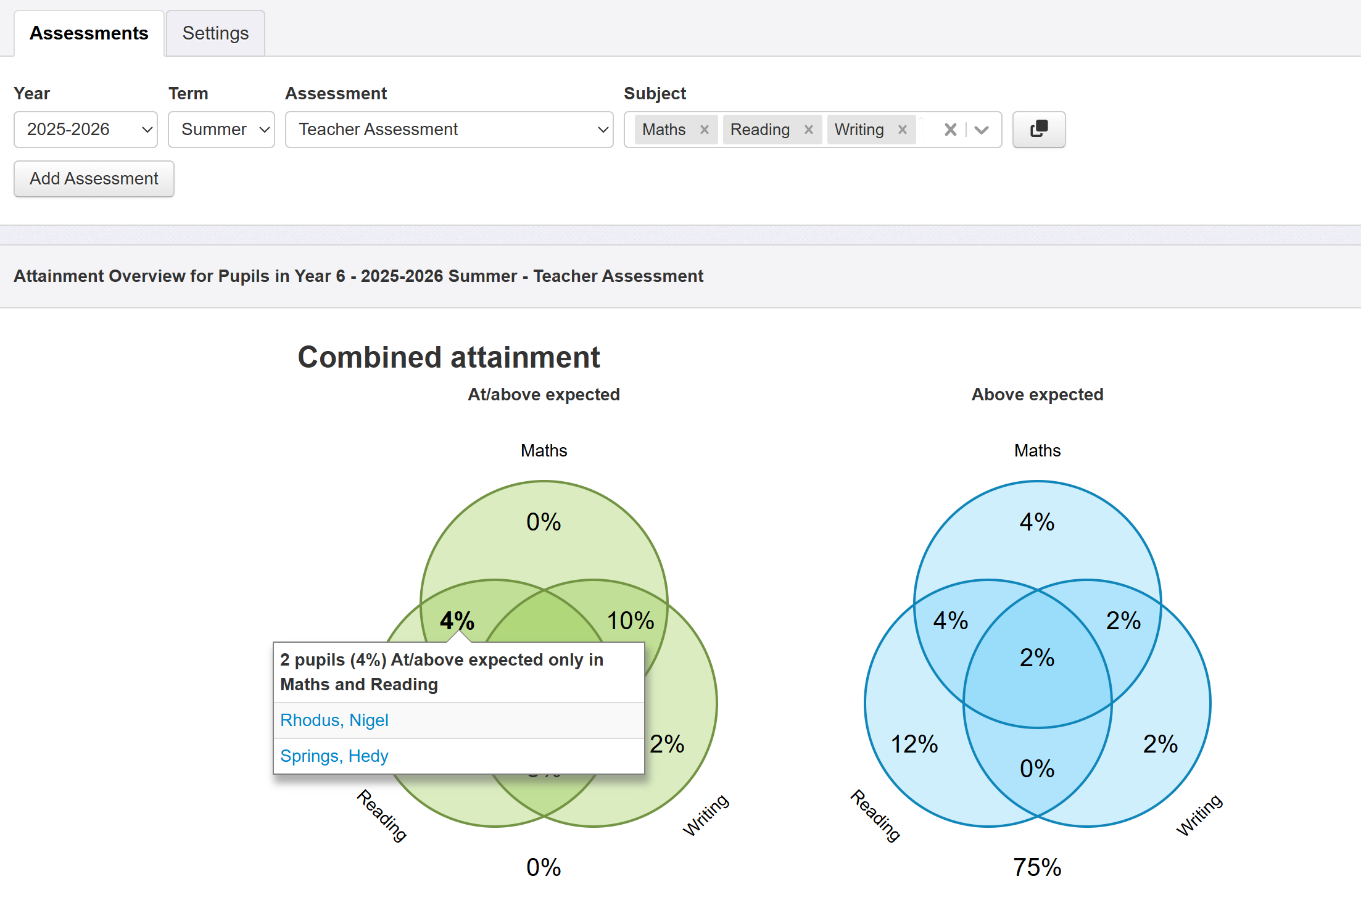Image resolution: width=1361 pixels, height=908 pixels.
Task: Click the 12% Reading-only blue segment
Action: [914, 744]
